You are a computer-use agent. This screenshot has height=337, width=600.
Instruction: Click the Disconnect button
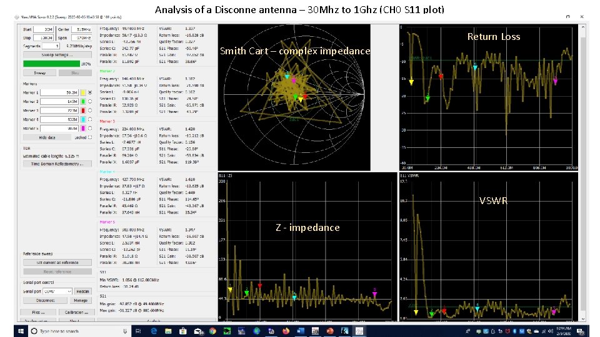[x=46, y=300]
